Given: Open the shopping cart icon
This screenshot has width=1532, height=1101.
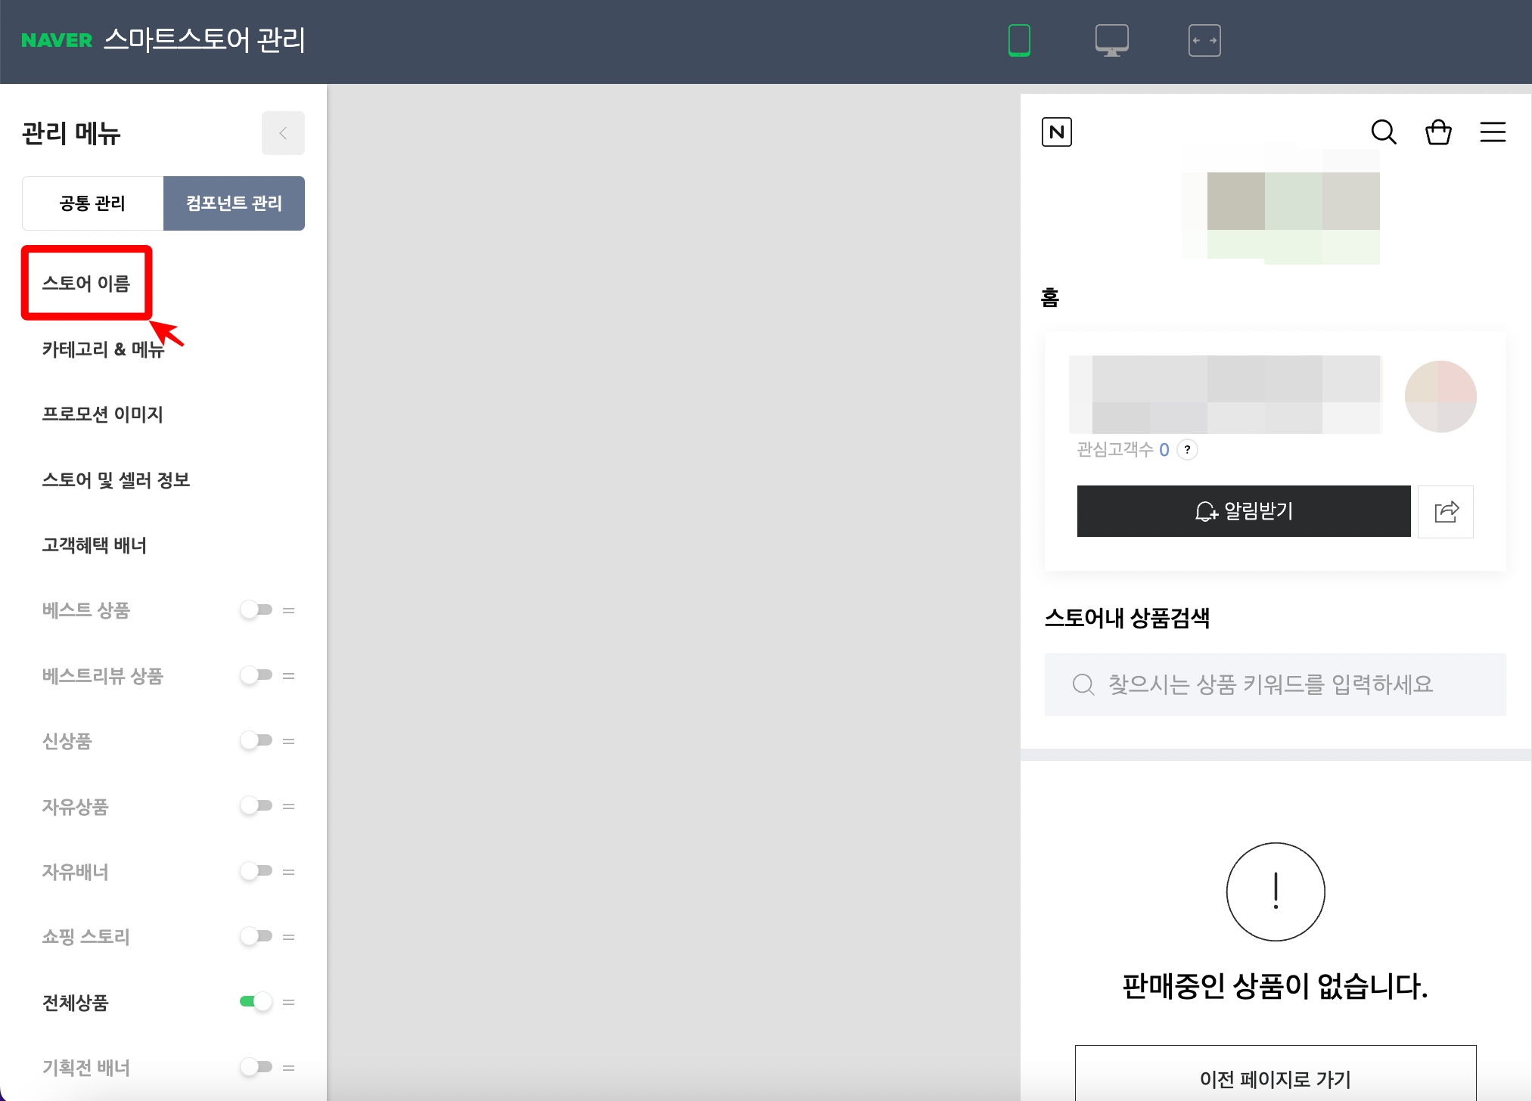Looking at the screenshot, I should click(x=1437, y=132).
